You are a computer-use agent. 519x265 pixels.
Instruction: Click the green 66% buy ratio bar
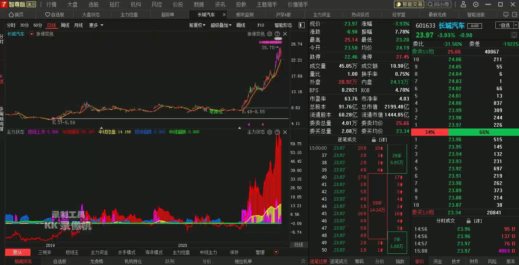tap(484, 132)
